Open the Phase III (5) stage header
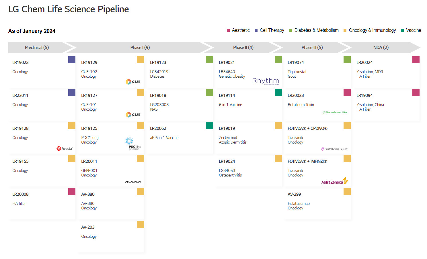Viewport: 427px width, 259px height. pos(312,48)
